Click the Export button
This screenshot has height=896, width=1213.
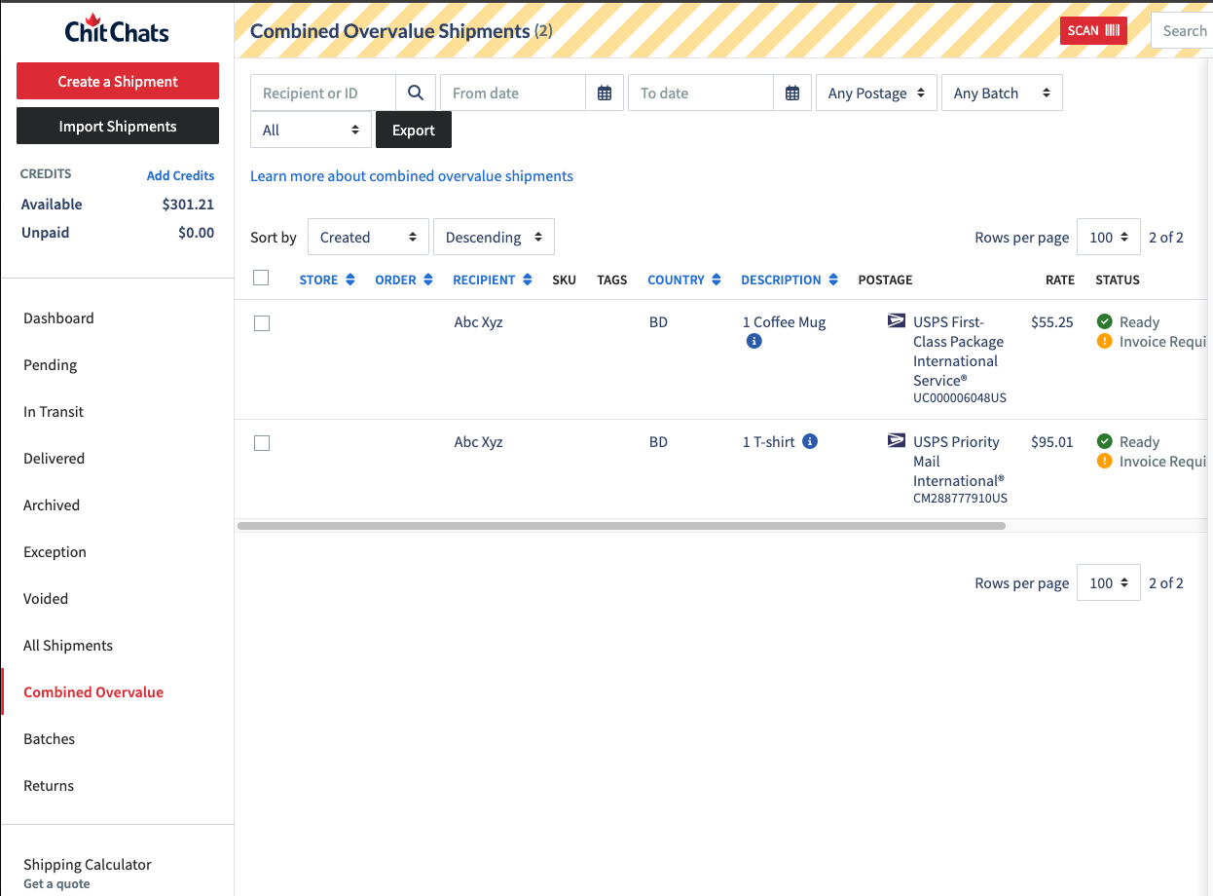click(x=414, y=130)
